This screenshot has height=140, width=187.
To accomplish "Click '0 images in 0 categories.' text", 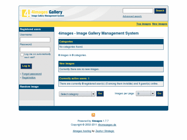I will (73, 55).
